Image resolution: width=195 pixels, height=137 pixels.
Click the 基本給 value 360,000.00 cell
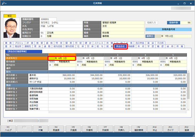pos(62,75)
